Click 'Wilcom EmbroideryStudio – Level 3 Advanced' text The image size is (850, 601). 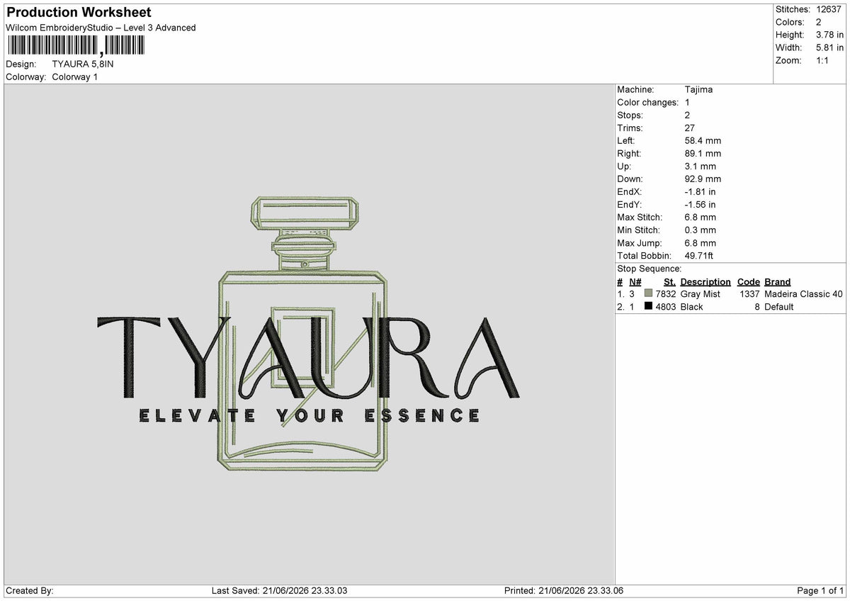point(101,28)
